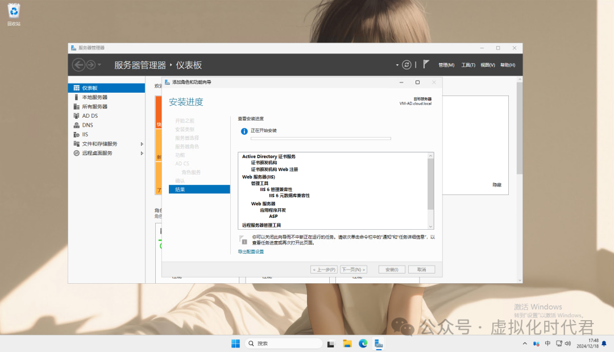Click Microsoft Edge icon in taskbar
The height and width of the screenshot is (352, 614).
click(363, 343)
